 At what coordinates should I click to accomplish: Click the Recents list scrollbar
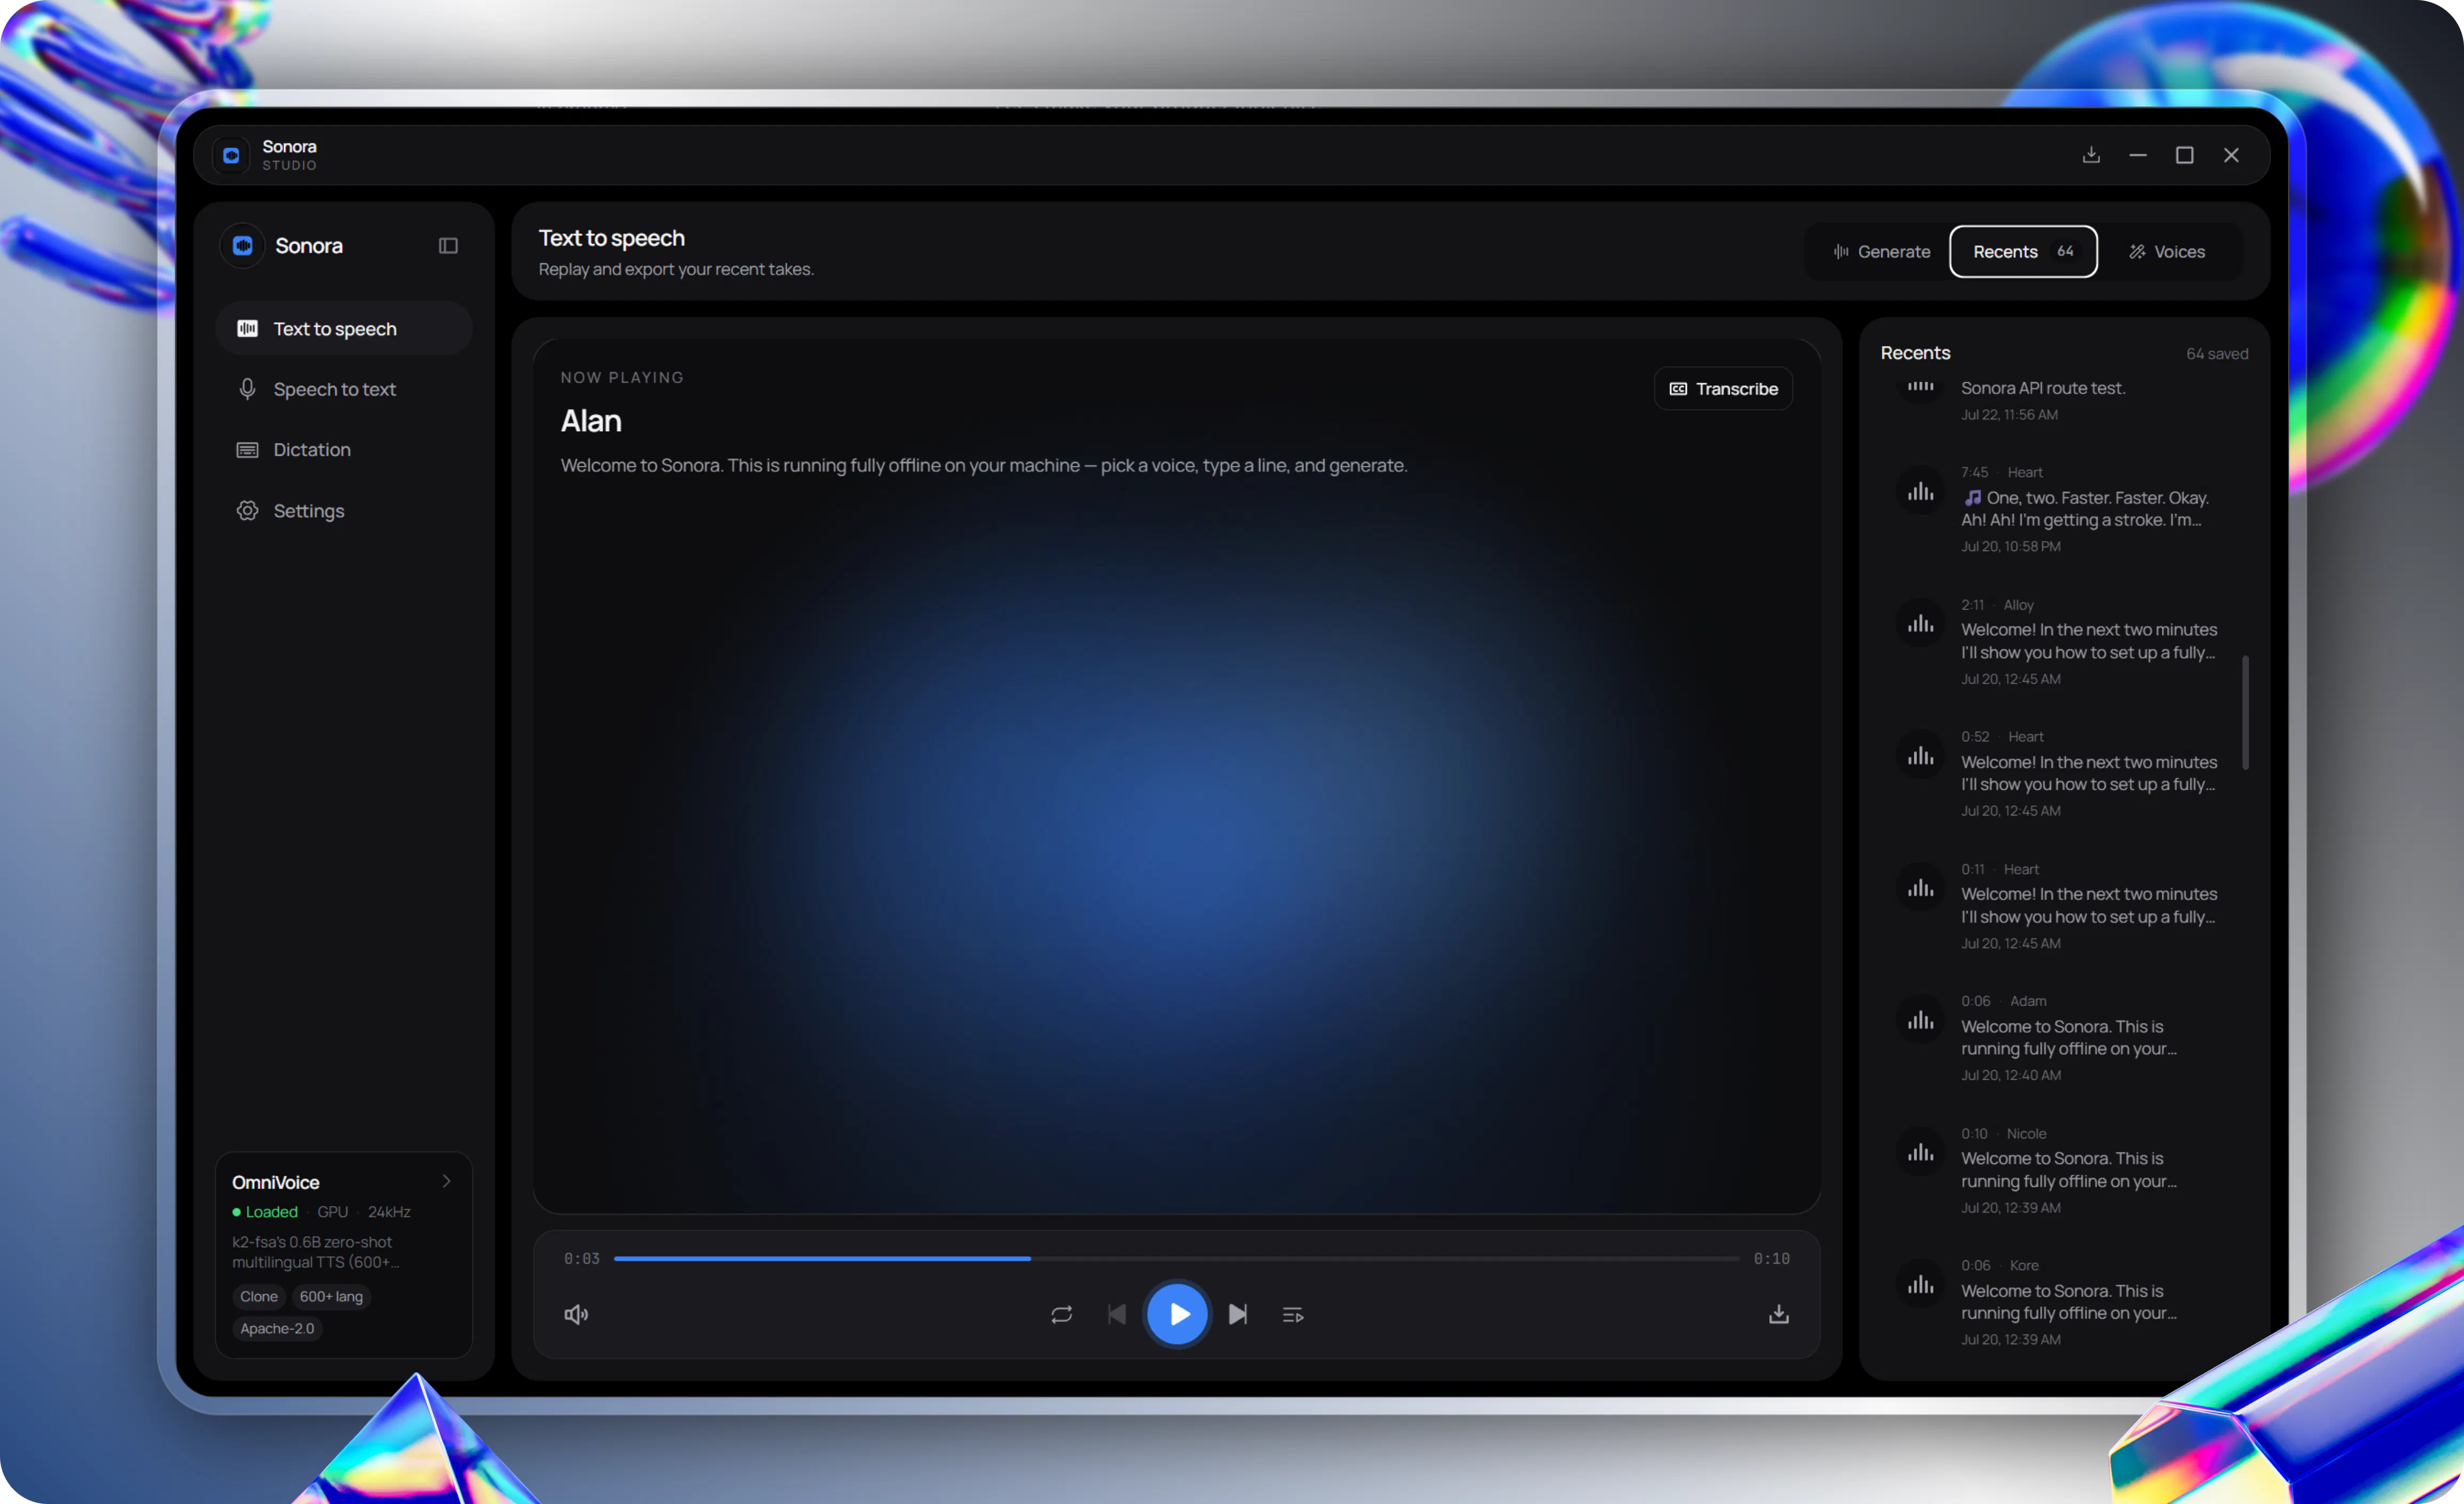(2245, 713)
